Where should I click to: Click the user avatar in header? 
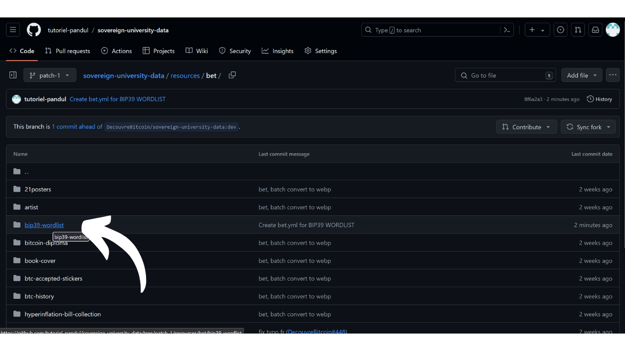point(613,30)
